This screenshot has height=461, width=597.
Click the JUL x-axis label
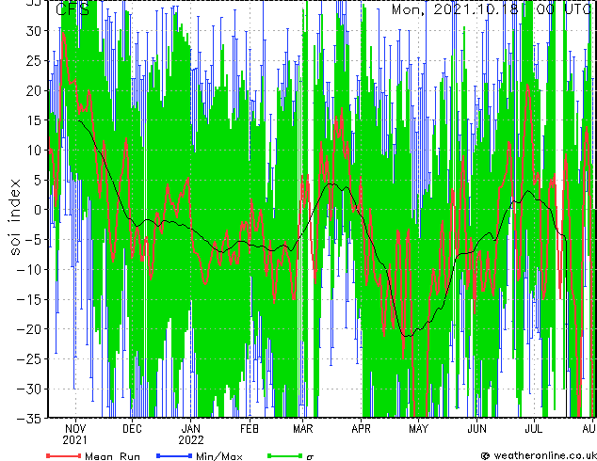coord(534,429)
